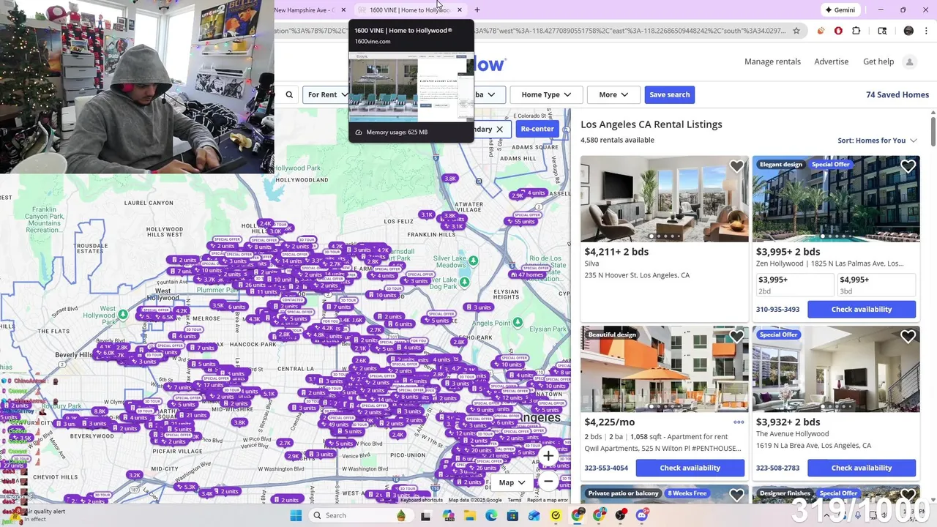The image size is (937, 527).
Task: Open Task View from the taskbar
Action: pyautogui.click(x=426, y=516)
